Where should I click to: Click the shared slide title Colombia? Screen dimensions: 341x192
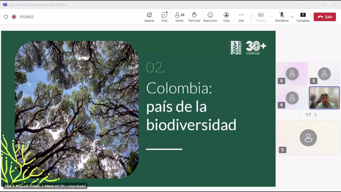(x=179, y=88)
